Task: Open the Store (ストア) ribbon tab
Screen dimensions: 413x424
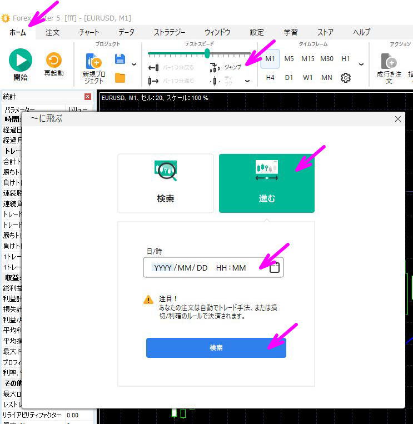Action: coord(325,32)
